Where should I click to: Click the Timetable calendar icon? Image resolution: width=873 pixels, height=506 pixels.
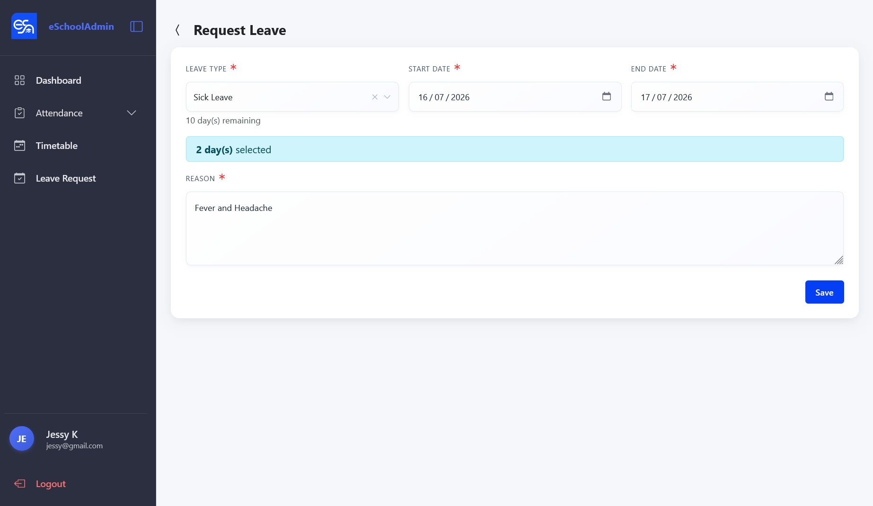[x=19, y=146]
